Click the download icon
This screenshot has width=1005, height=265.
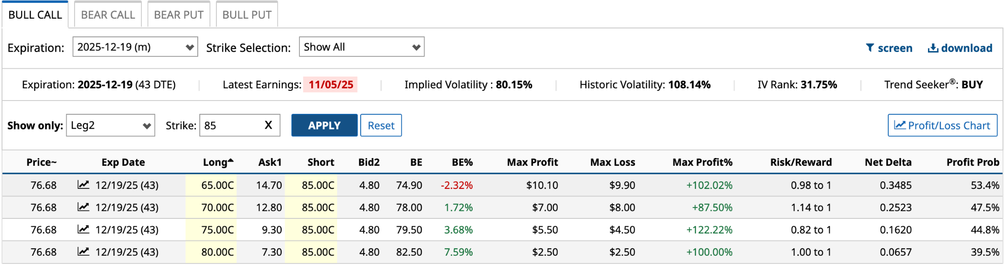pos(933,48)
